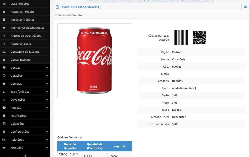Go to Contagens de Estoque menu item

click(x=25, y=52)
